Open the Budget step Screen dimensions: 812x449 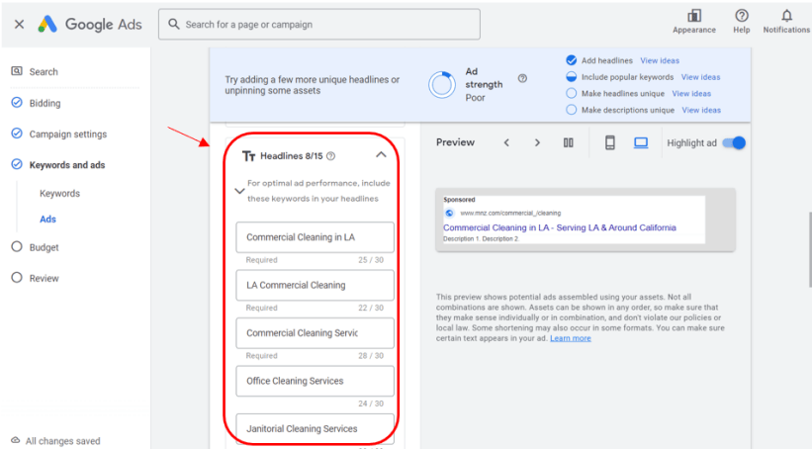click(x=45, y=247)
